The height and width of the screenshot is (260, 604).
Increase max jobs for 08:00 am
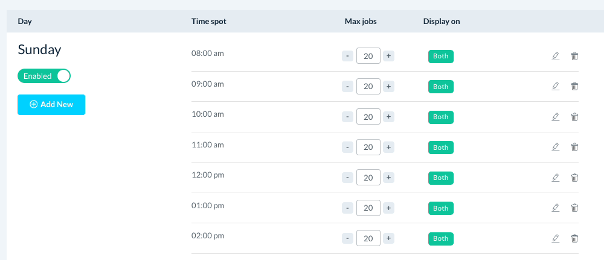click(x=389, y=56)
